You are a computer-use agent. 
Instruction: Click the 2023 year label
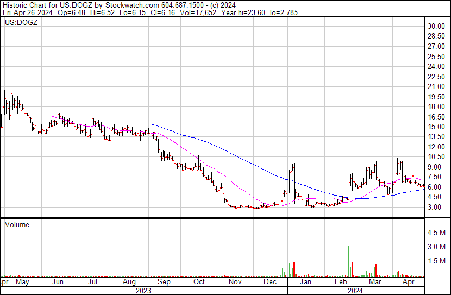point(143,291)
